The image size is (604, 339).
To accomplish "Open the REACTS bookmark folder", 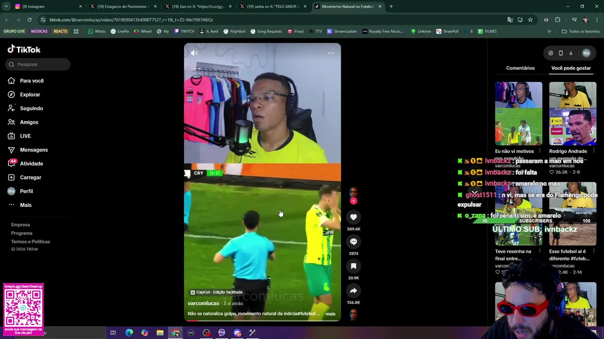I will (x=60, y=32).
